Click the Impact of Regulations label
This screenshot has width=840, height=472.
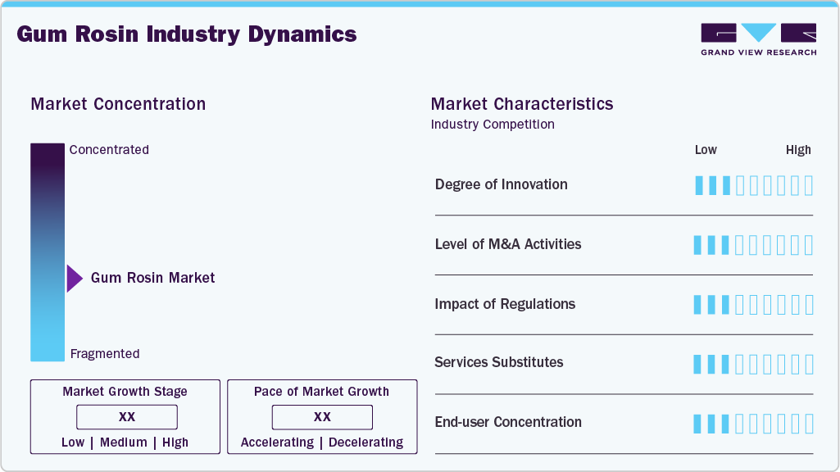[x=505, y=304]
